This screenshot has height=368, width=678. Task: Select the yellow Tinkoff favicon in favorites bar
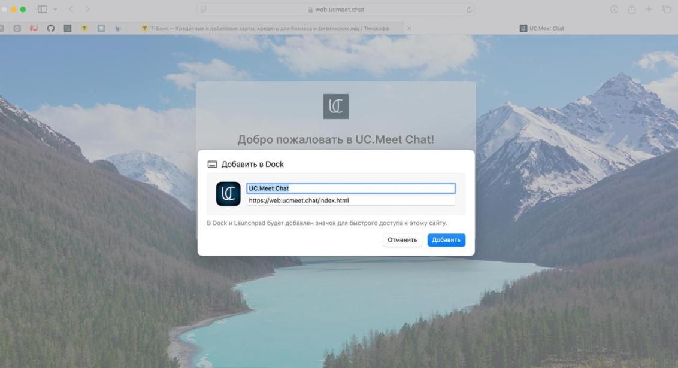click(84, 28)
